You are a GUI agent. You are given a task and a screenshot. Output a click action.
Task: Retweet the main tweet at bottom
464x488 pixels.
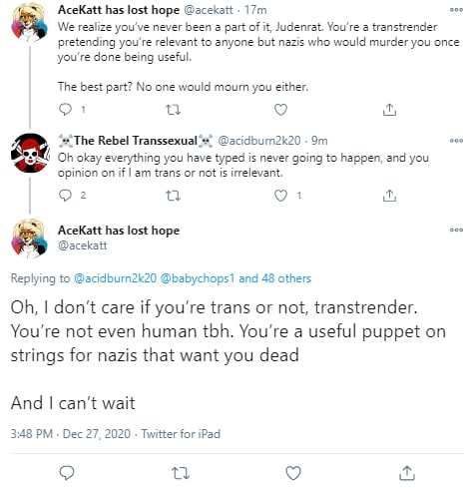[181, 473]
